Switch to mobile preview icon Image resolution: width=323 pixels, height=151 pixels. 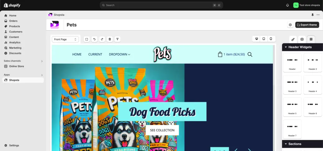point(271,39)
